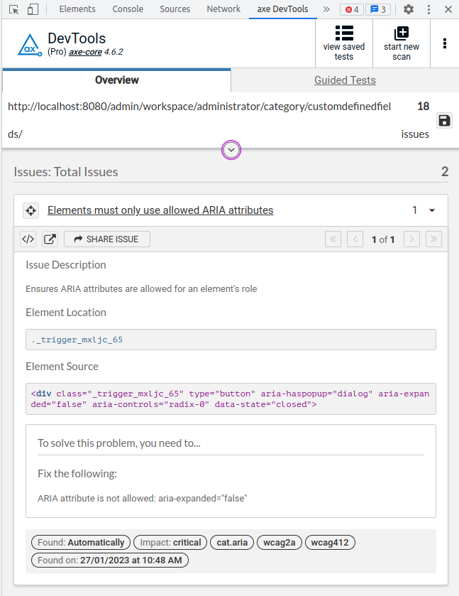
Task: Open the hidden DevTools tabs chevron
Action: (328, 9)
